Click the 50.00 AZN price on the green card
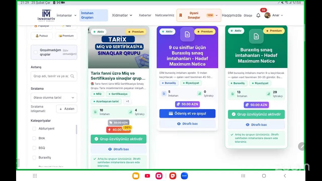The height and width of the screenshot is (181, 322). coord(256,105)
